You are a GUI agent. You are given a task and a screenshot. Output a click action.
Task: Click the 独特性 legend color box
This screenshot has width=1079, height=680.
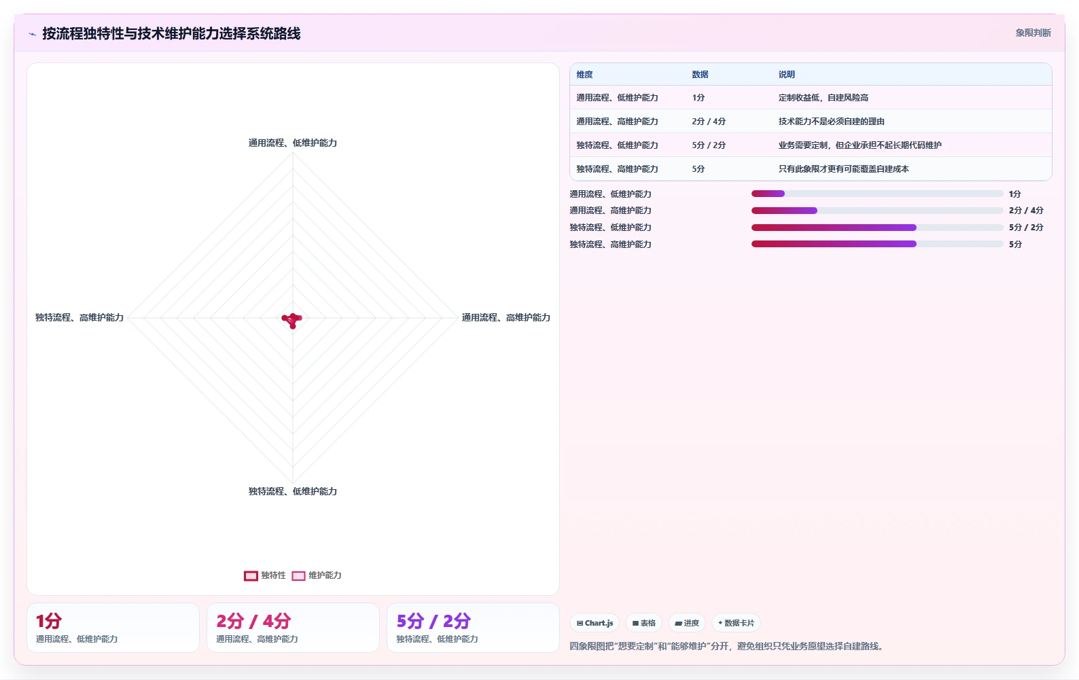tap(251, 575)
